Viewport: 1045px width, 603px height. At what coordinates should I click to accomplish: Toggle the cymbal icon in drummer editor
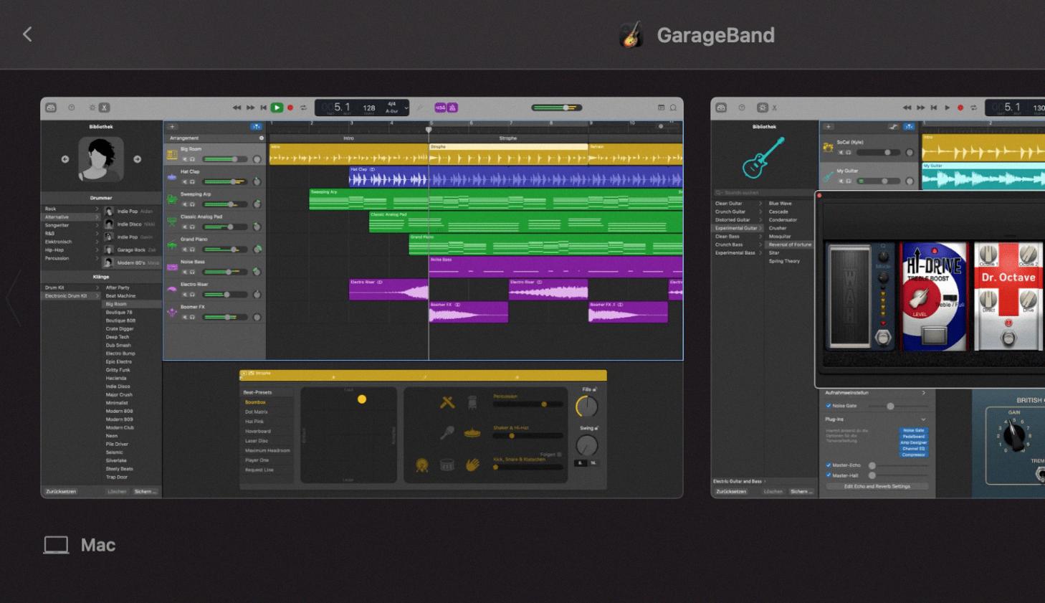[x=472, y=432]
